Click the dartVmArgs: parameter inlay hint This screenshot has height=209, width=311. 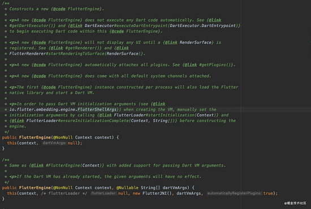[x=54, y=143]
